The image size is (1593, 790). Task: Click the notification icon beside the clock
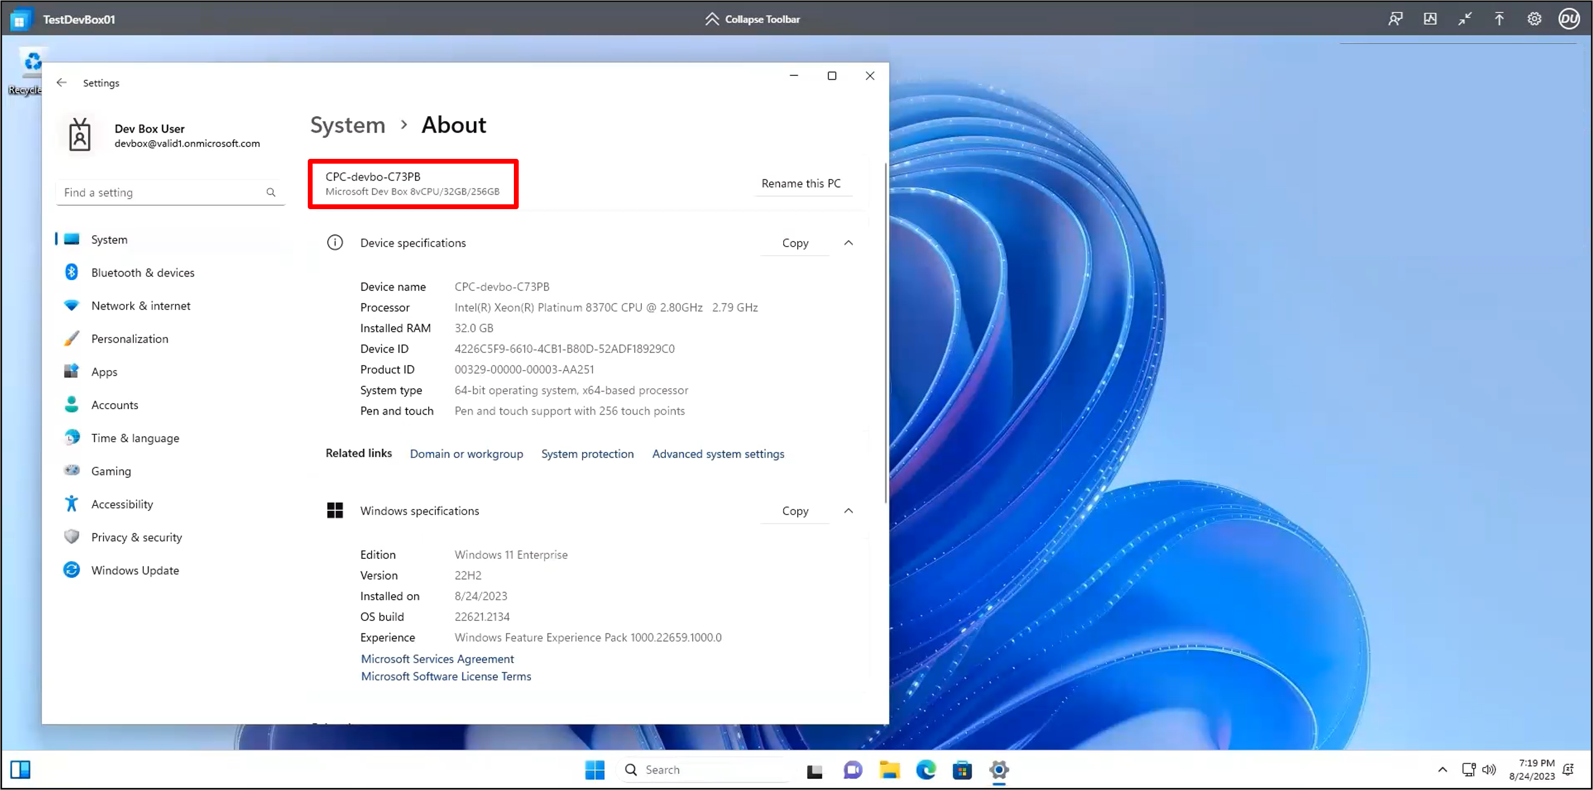coord(1568,770)
